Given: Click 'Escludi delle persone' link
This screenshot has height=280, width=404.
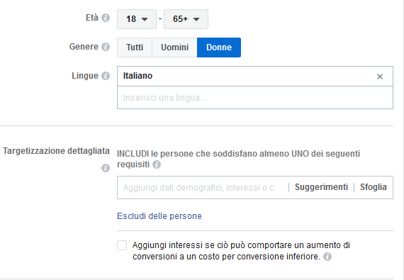Looking at the screenshot, I should tap(159, 216).
